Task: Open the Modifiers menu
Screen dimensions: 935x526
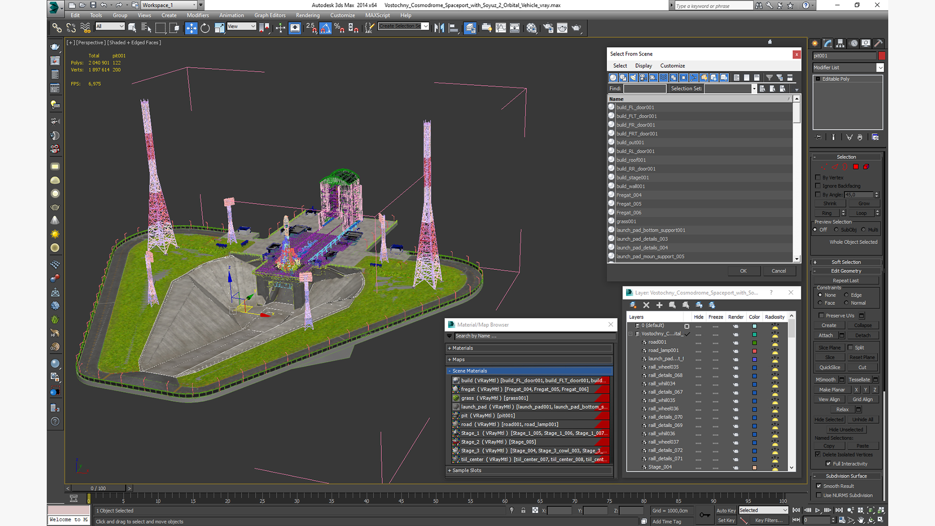Action: point(198,15)
